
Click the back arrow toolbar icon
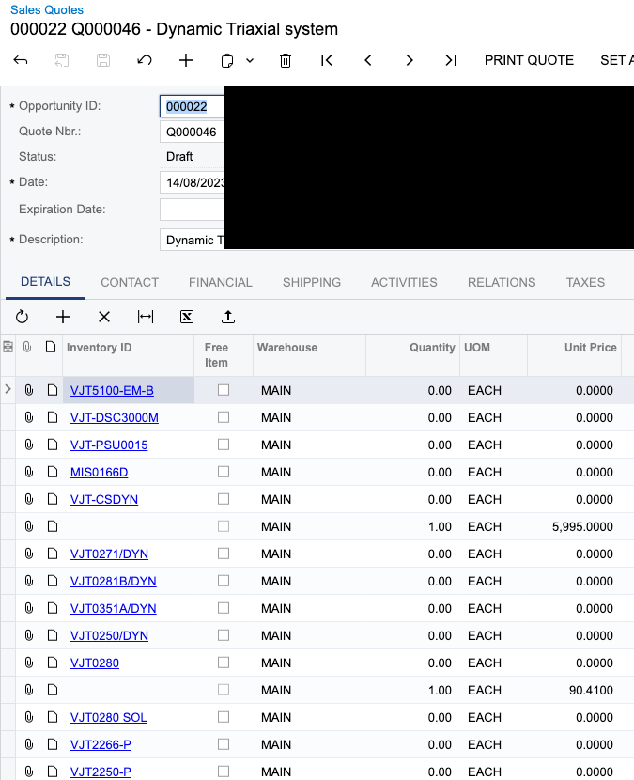pos(21,61)
